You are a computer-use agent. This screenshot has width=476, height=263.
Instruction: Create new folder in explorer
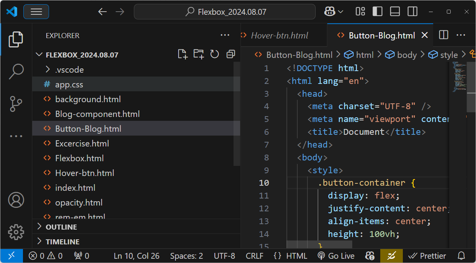pos(198,54)
